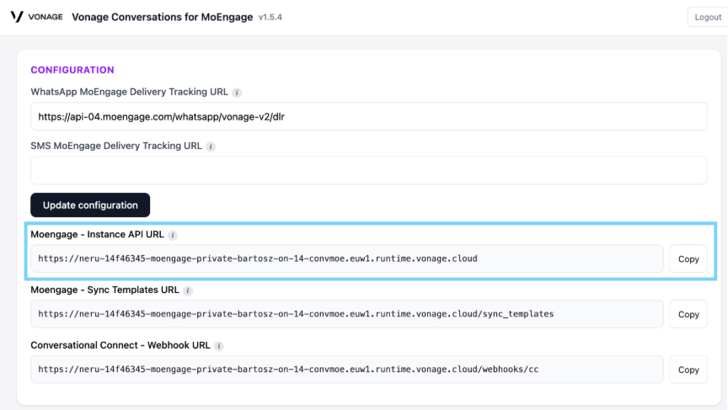Open info icon beside Sync Templates URL
This screenshot has width=728, height=410.
point(188,290)
